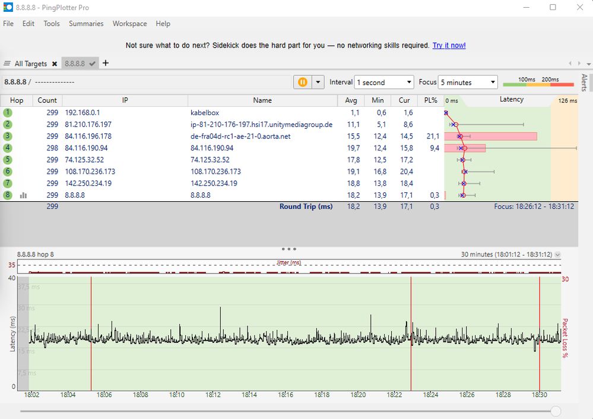Screen dimensions: 593x419
Task: Click the checkmark on the 8.8.8.8 tab
Action: (x=93, y=64)
